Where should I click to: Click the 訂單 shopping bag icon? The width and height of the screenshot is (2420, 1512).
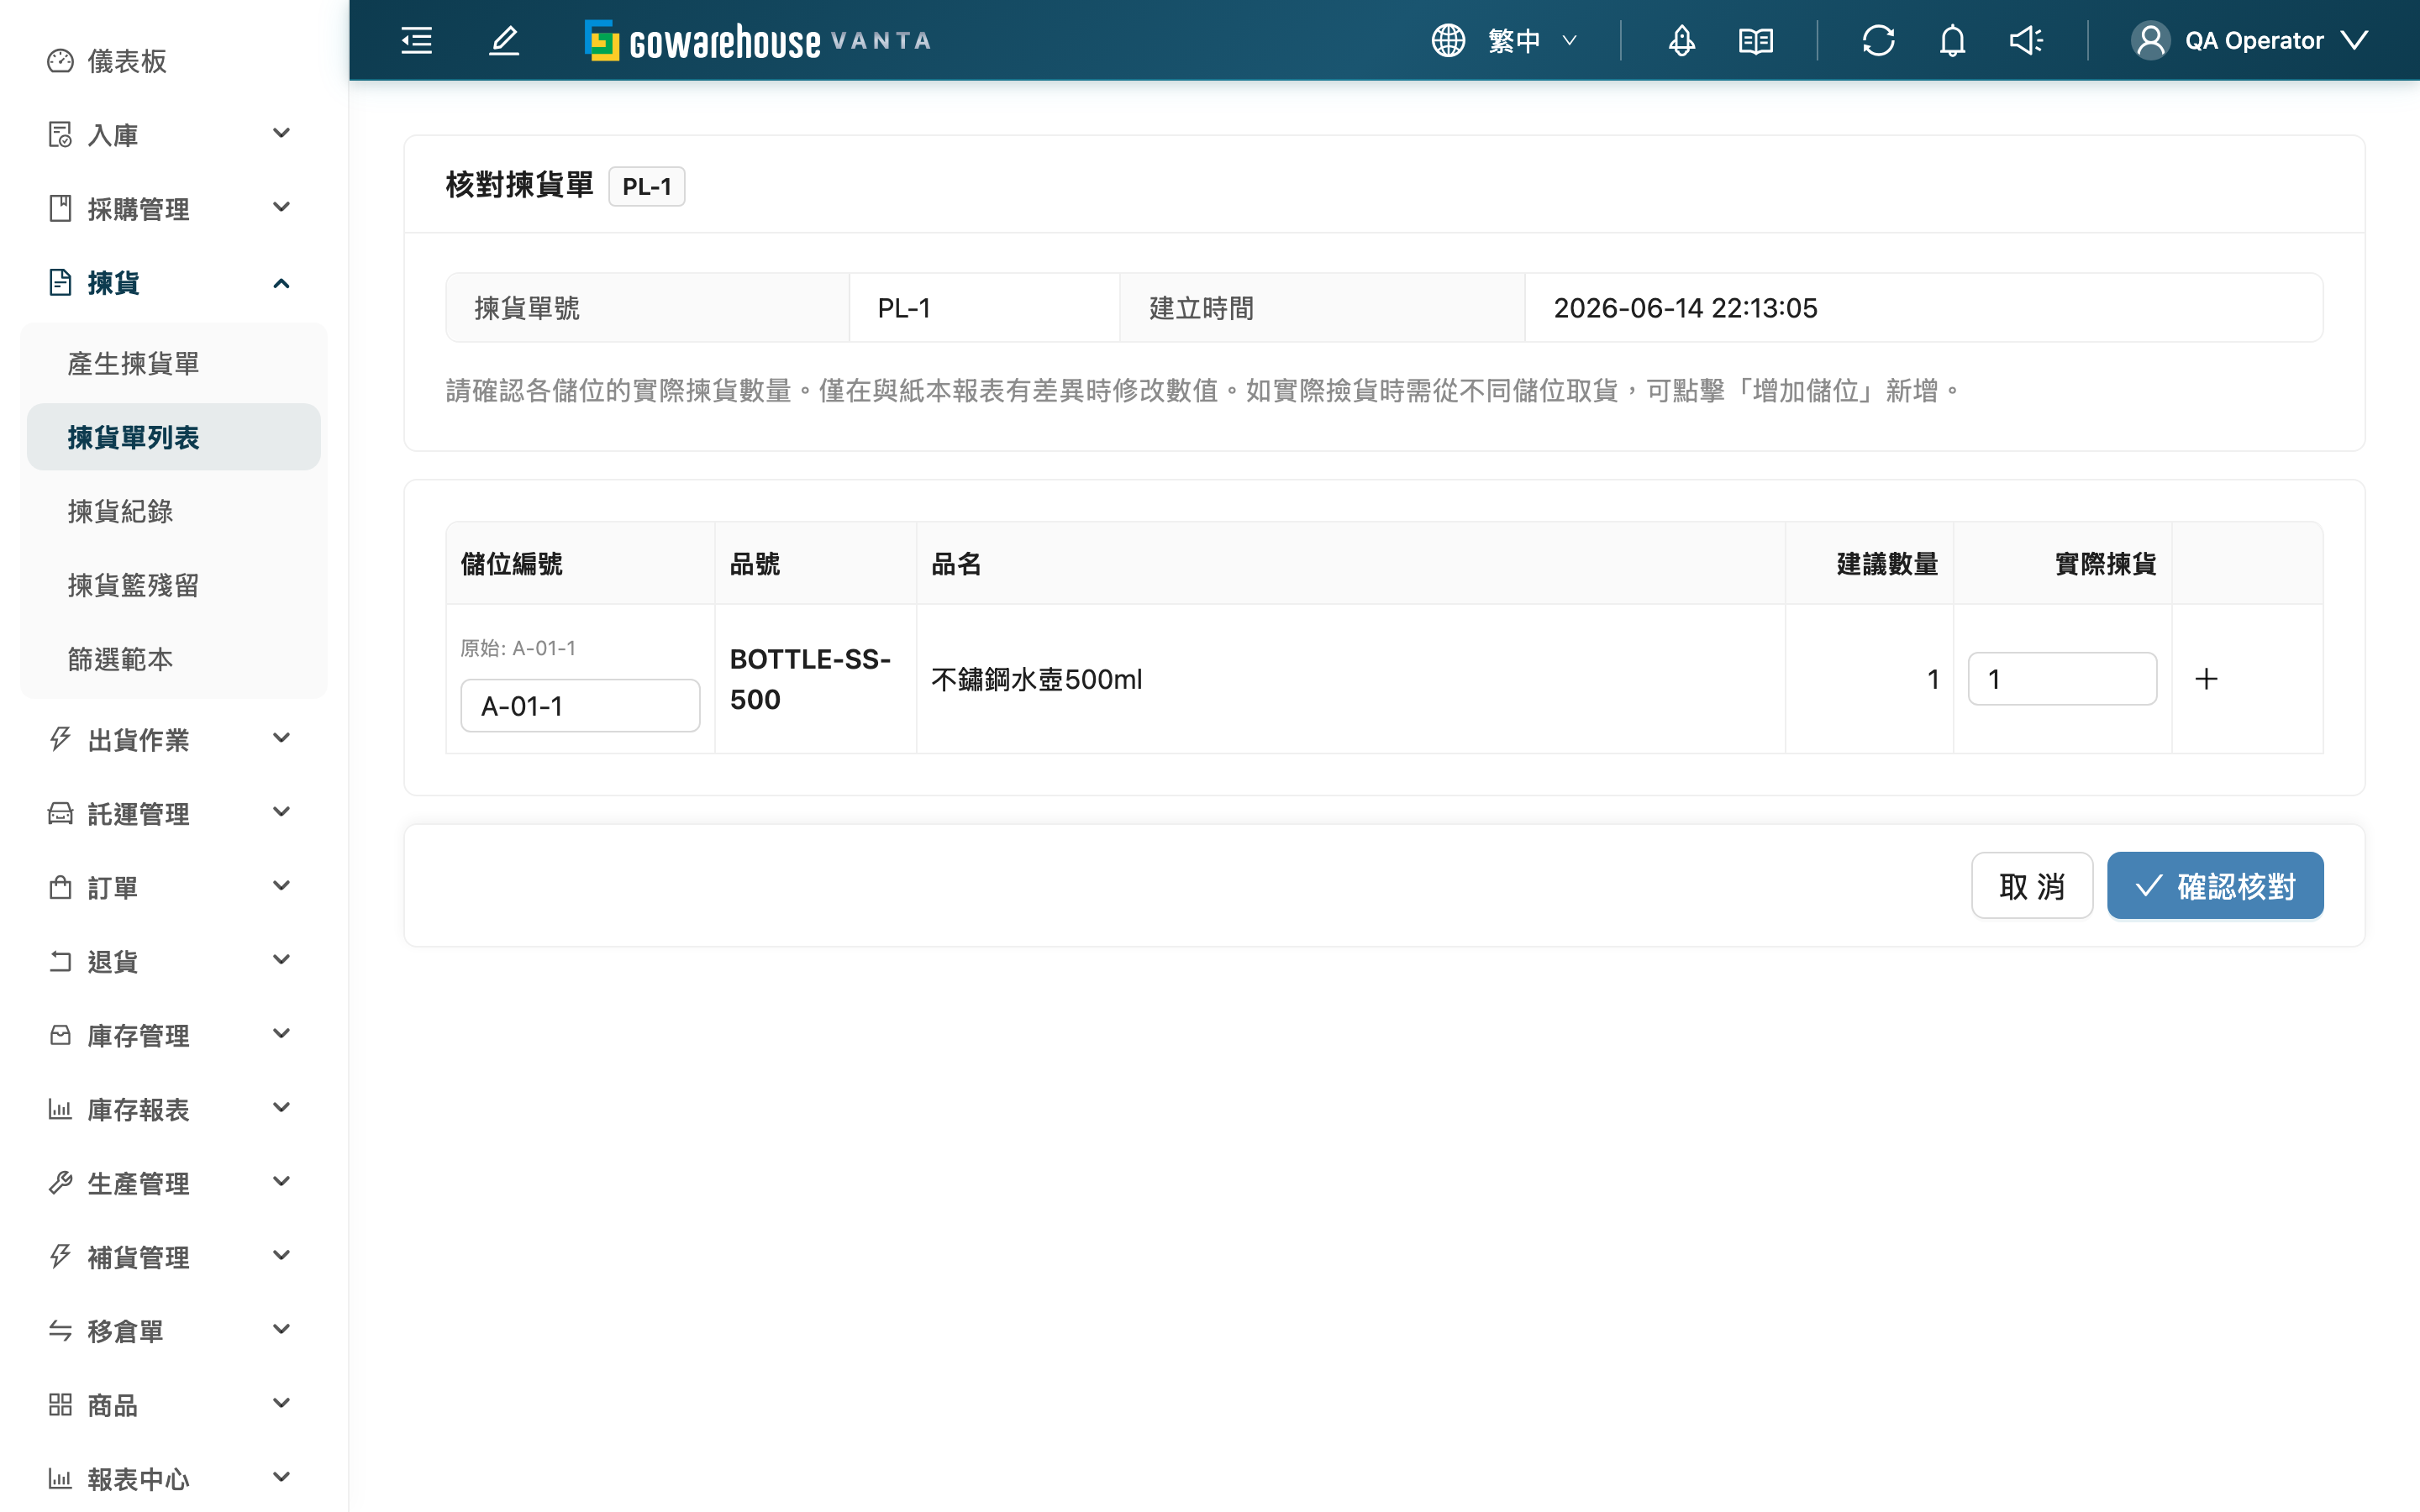coord(60,887)
